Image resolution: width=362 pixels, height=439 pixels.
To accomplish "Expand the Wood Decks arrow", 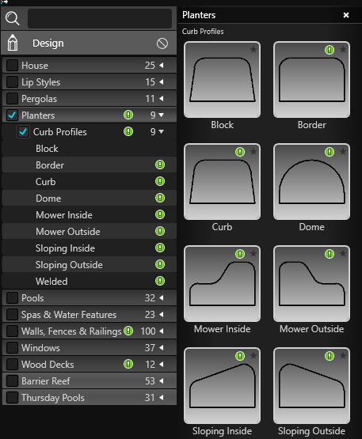I will pyautogui.click(x=162, y=364).
